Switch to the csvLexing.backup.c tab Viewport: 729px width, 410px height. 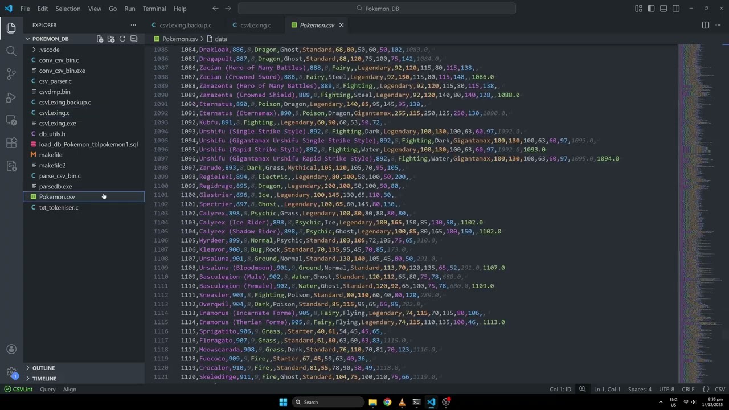click(x=185, y=25)
